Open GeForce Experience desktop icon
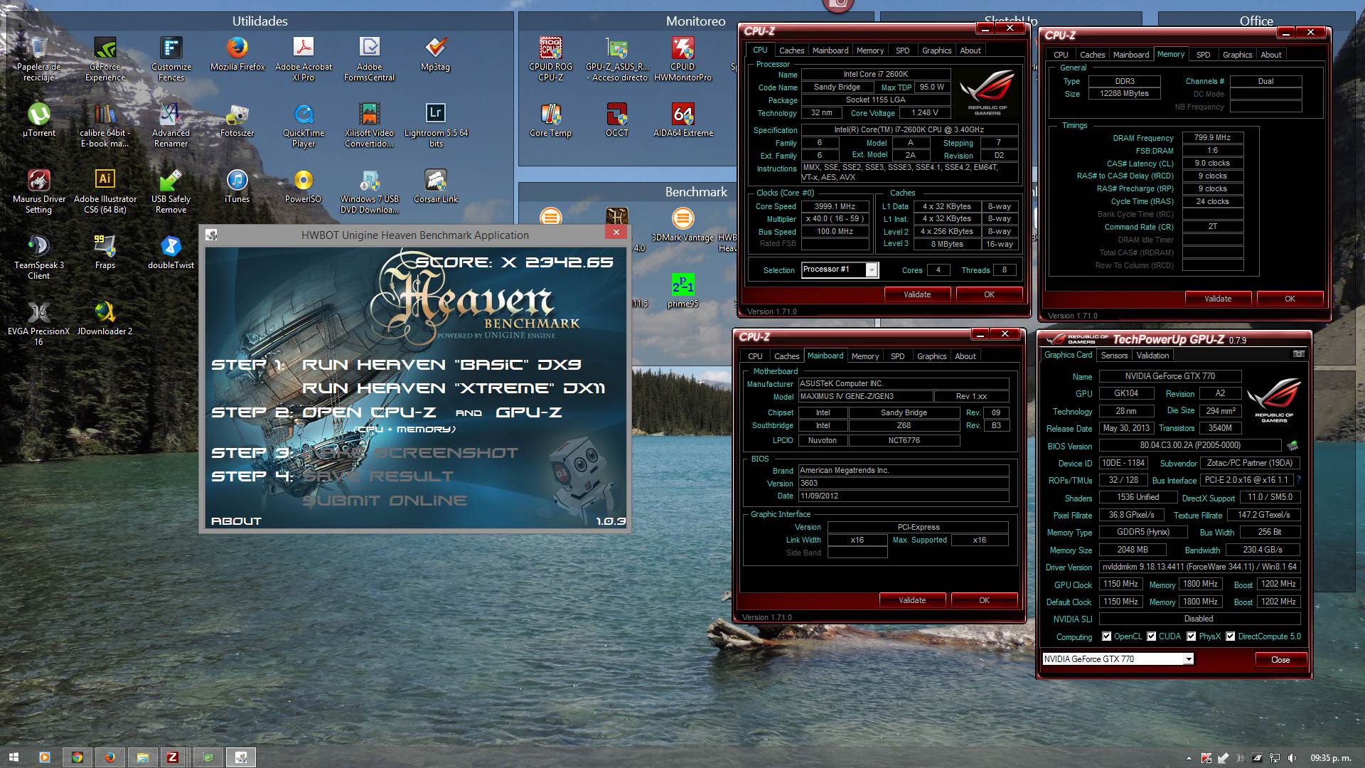The image size is (1365, 768). [x=105, y=58]
